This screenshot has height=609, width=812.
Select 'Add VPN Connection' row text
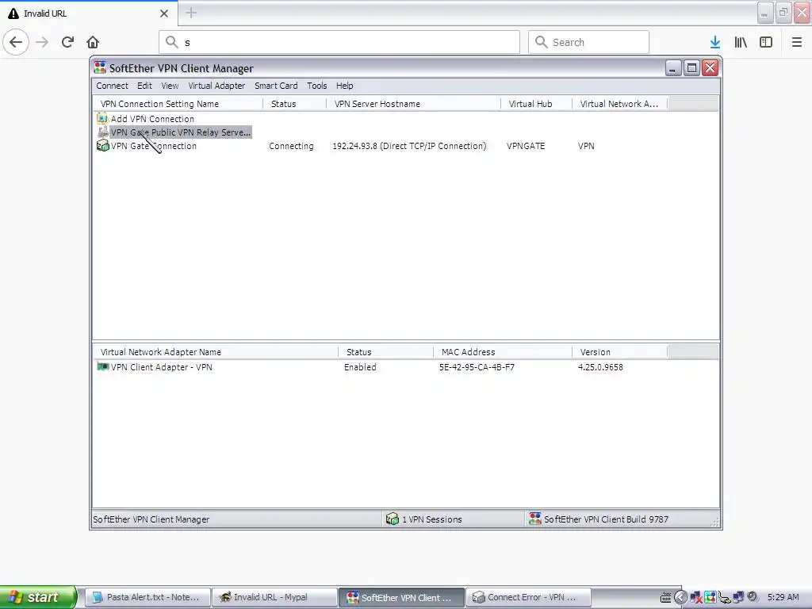152,119
